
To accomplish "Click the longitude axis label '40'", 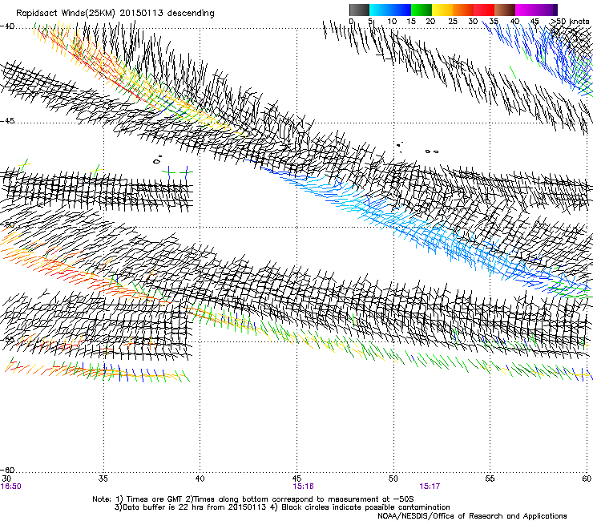I will pos(200,479).
